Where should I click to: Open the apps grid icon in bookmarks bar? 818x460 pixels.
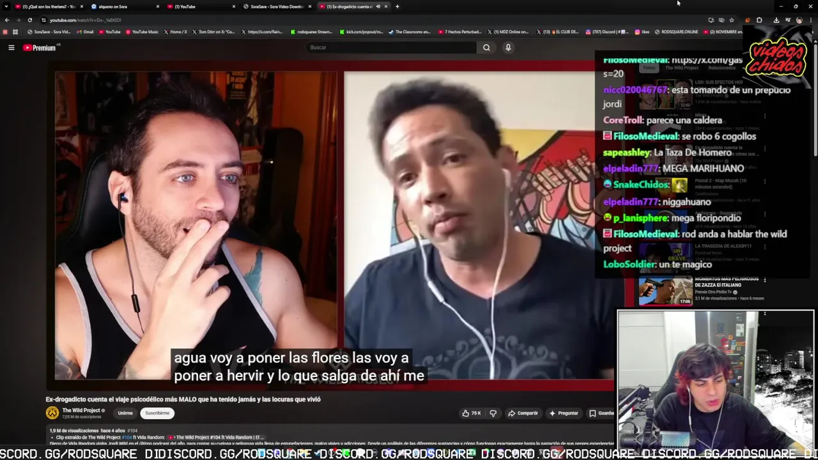[x=15, y=32]
